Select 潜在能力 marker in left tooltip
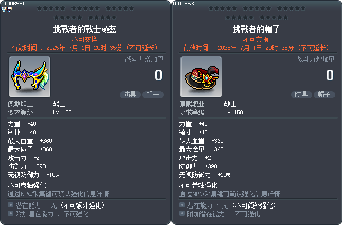The height and width of the screenshot is (226, 343). [x=11, y=205]
